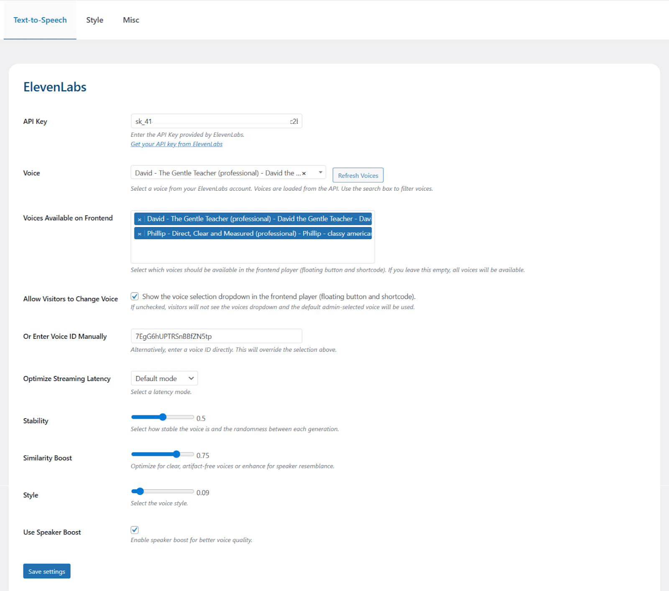Open the Voice dropdown arrow
This screenshot has width=669, height=591.
tap(320, 172)
